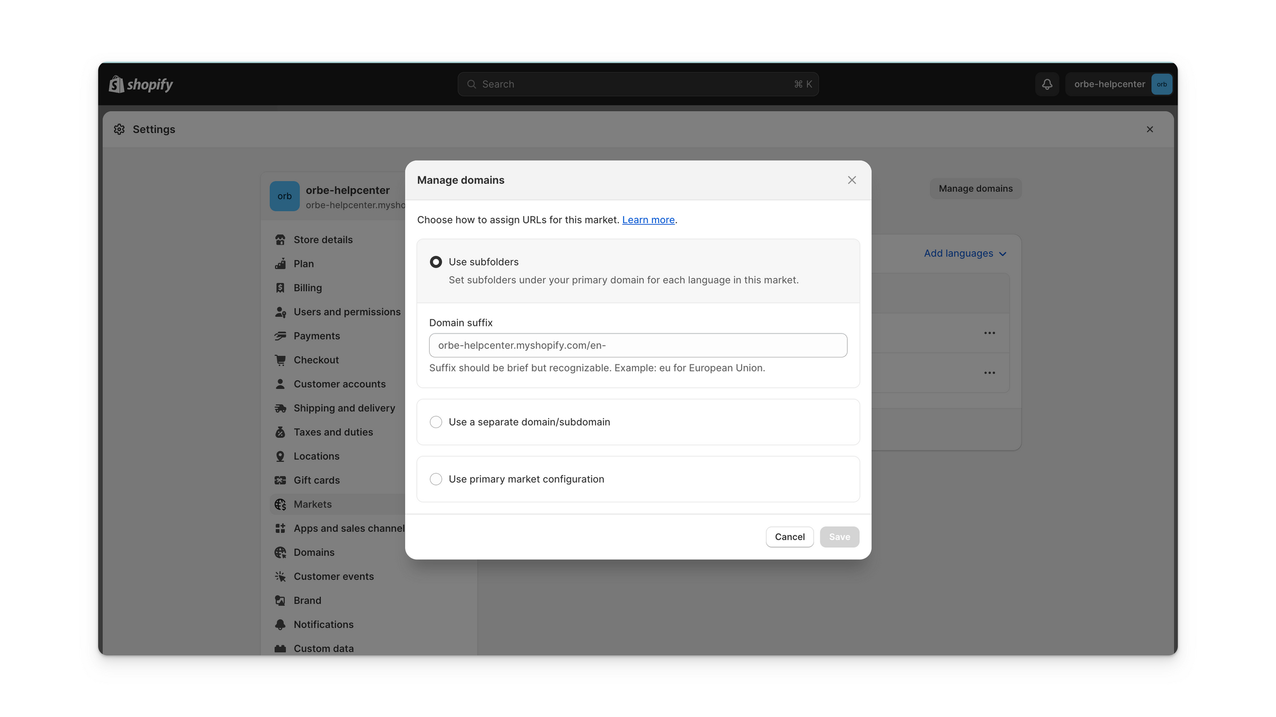Image resolution: width=1276 pixels, height=717 pixels.
Task: Open Payments in settings sidebar
Action: click(317, 336)
